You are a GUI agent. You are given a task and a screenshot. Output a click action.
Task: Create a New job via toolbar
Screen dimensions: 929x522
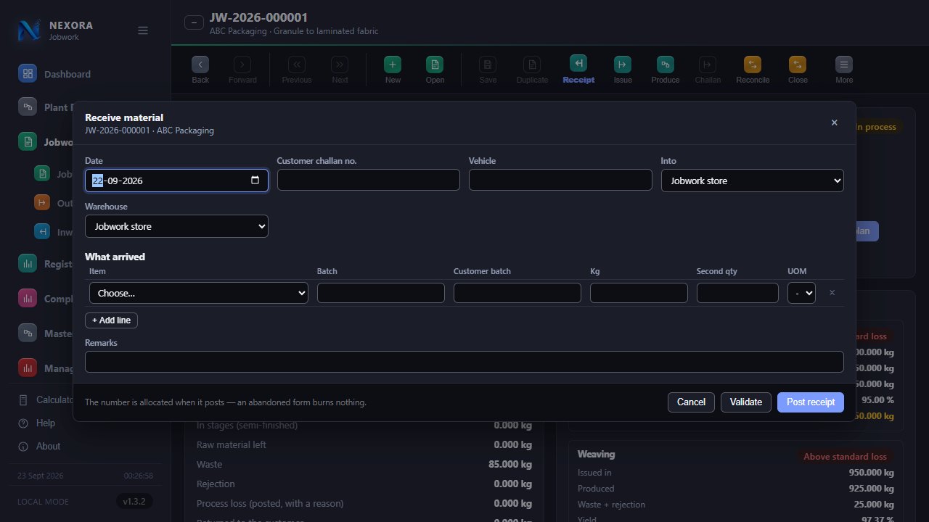point(393,64)
